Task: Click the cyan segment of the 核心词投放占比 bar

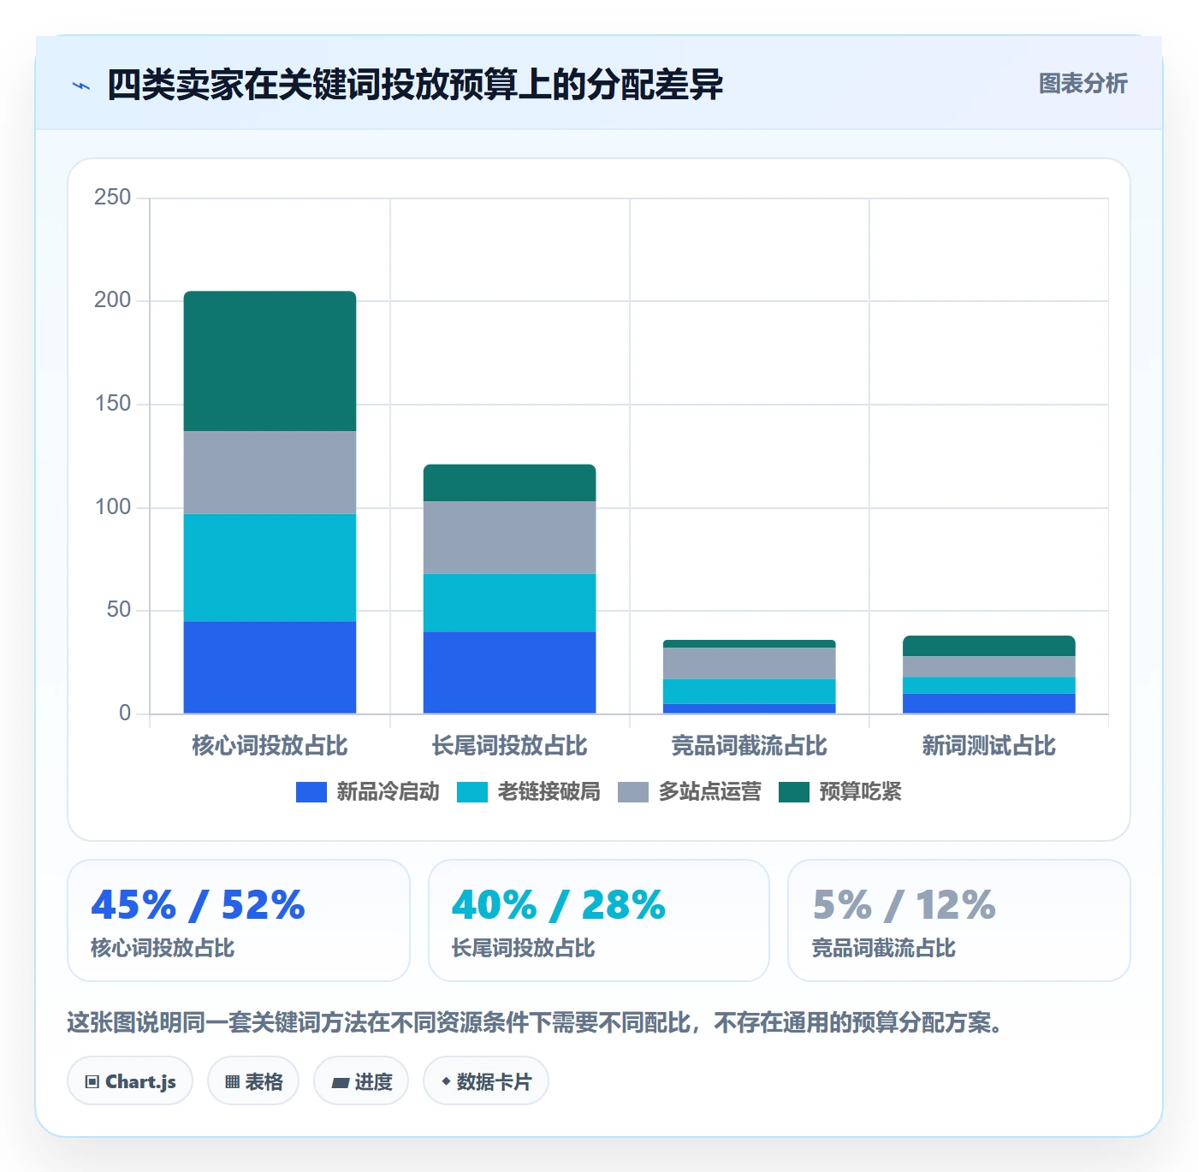Action: click(270, 567)
